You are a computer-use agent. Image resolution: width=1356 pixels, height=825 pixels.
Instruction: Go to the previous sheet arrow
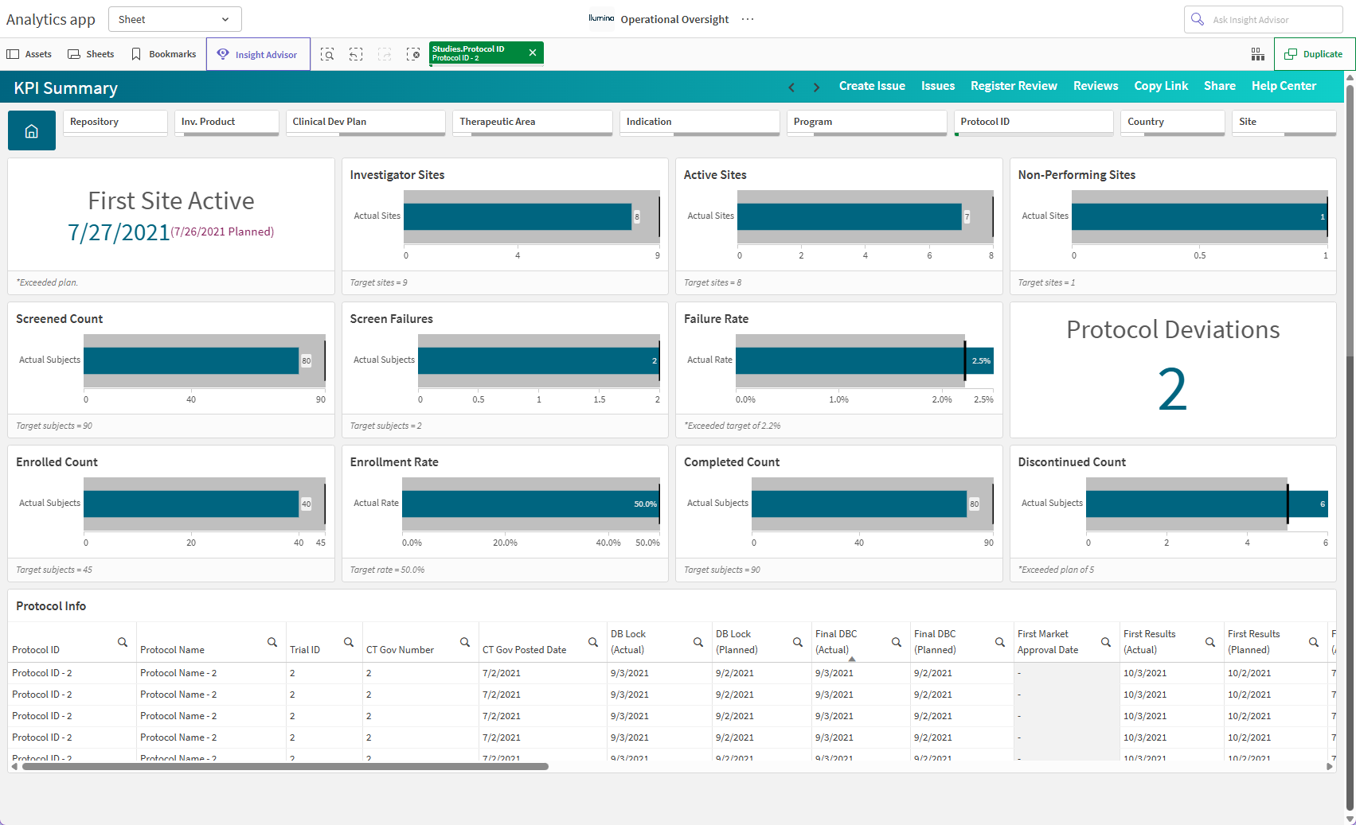point(791,87)
